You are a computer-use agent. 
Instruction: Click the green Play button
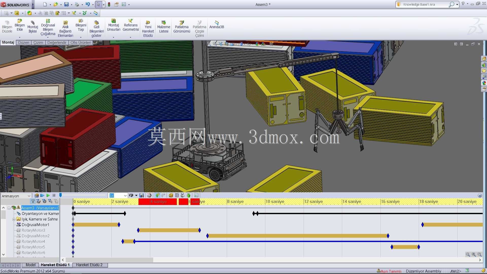click(48, 195)
